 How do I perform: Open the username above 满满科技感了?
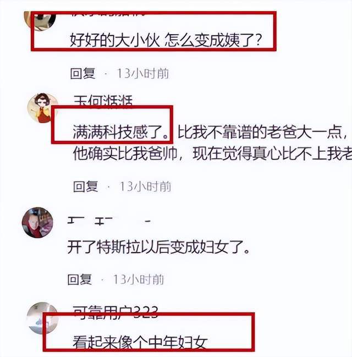[103, 101]
